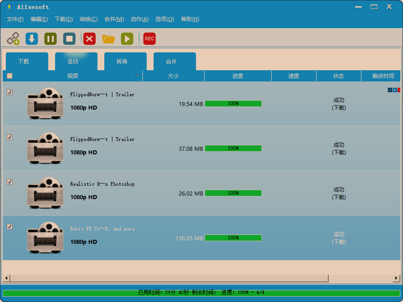Click the 成功(下载) status of the 26.02 MB row
403x302 pixels.
pos(339,193)
